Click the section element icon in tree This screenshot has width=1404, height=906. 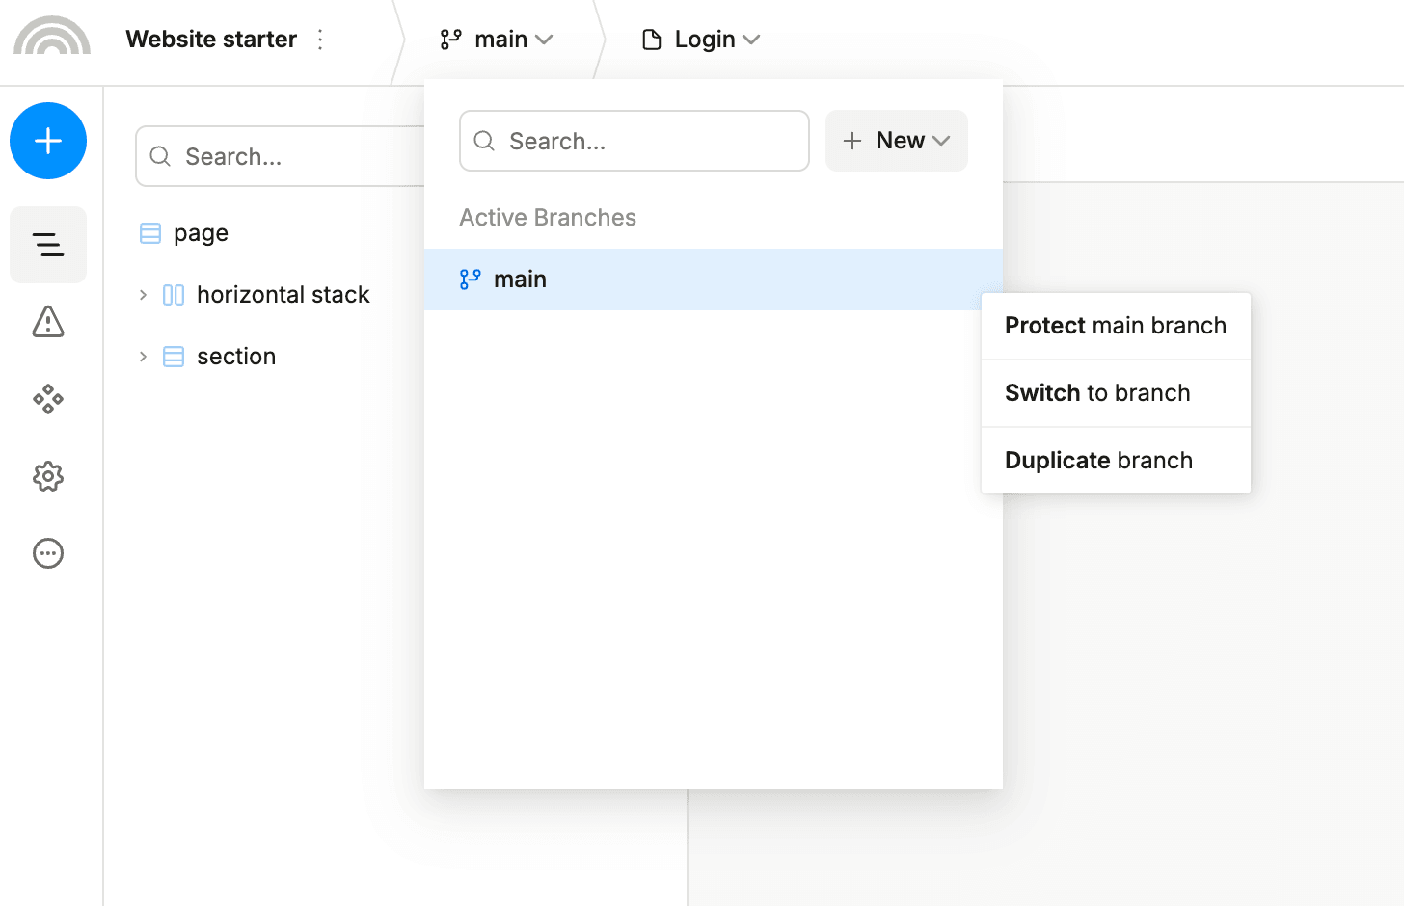(x=174, y=357)
